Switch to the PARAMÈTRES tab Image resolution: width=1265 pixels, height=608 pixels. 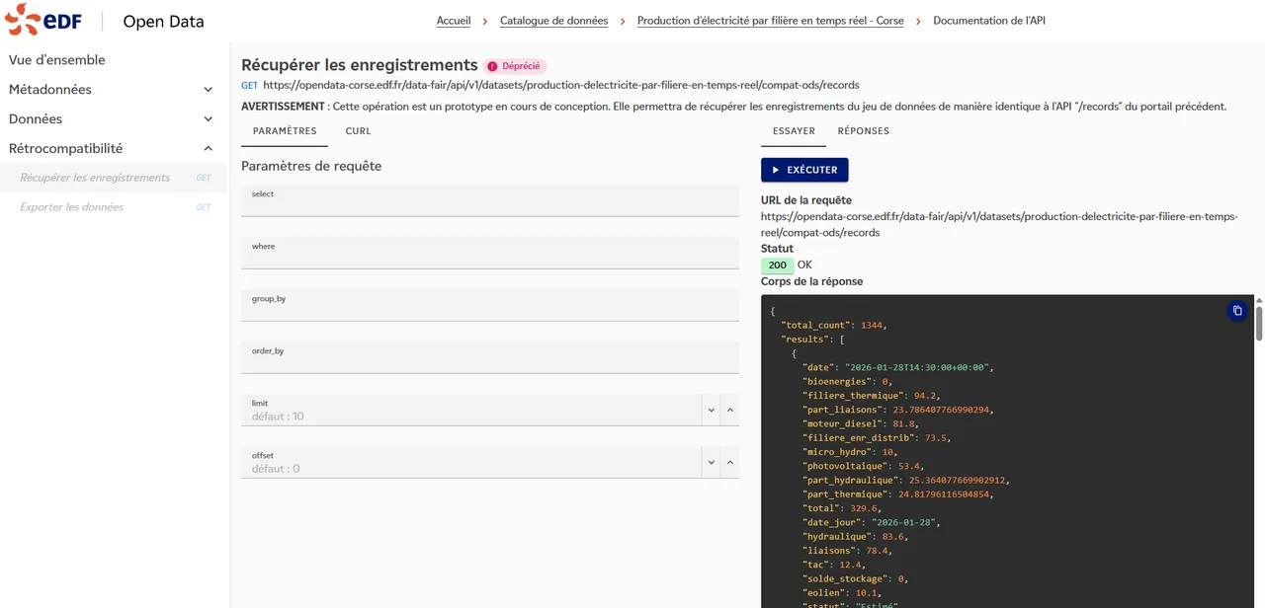click(285, 131)
